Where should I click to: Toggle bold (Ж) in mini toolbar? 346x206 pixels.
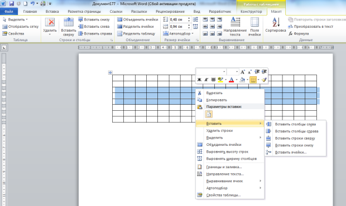(199, 80)
